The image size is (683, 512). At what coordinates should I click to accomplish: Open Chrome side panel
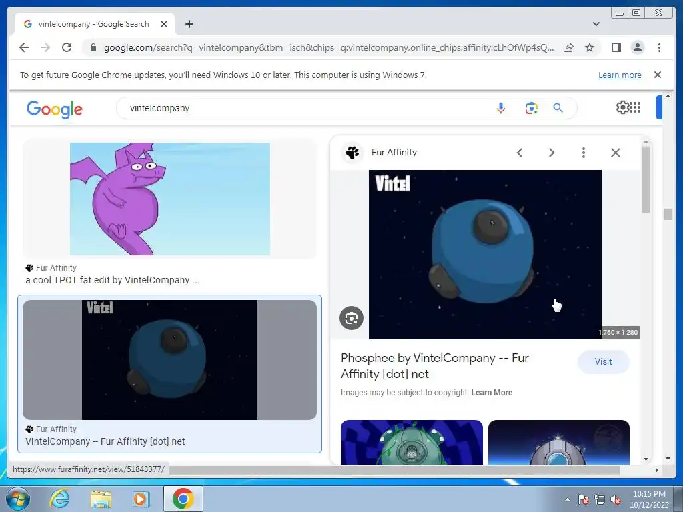[x=616, y=47]
